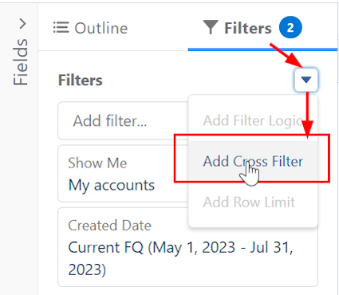
Task: Open the Filters tab label
Action: [248, 28]
